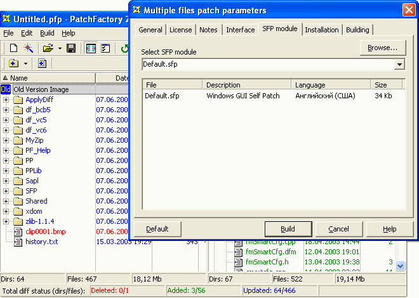Image resolution: width=419 pixels, height=298 pixels.
Task: Click the history.txt file icon
Action: click(x=18, y=242)
